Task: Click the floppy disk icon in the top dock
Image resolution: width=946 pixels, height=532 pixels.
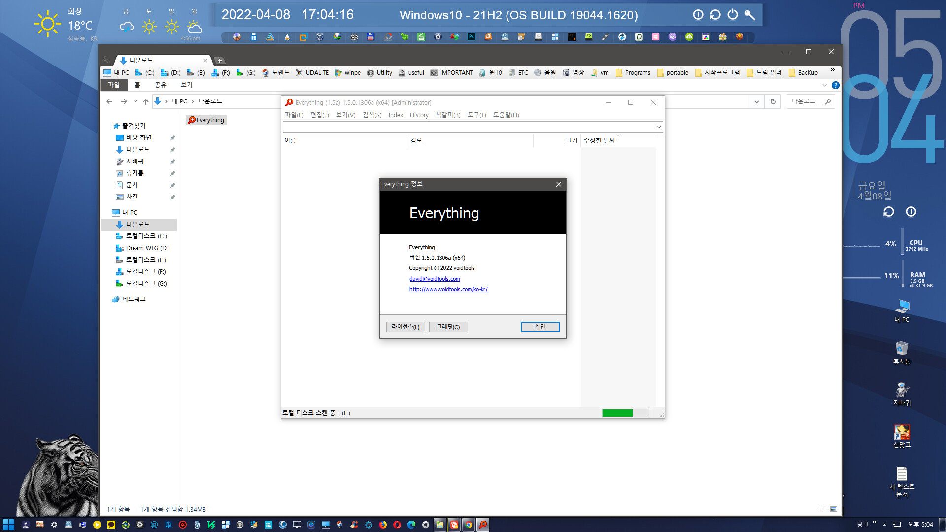Action: [x=371, y=37]
